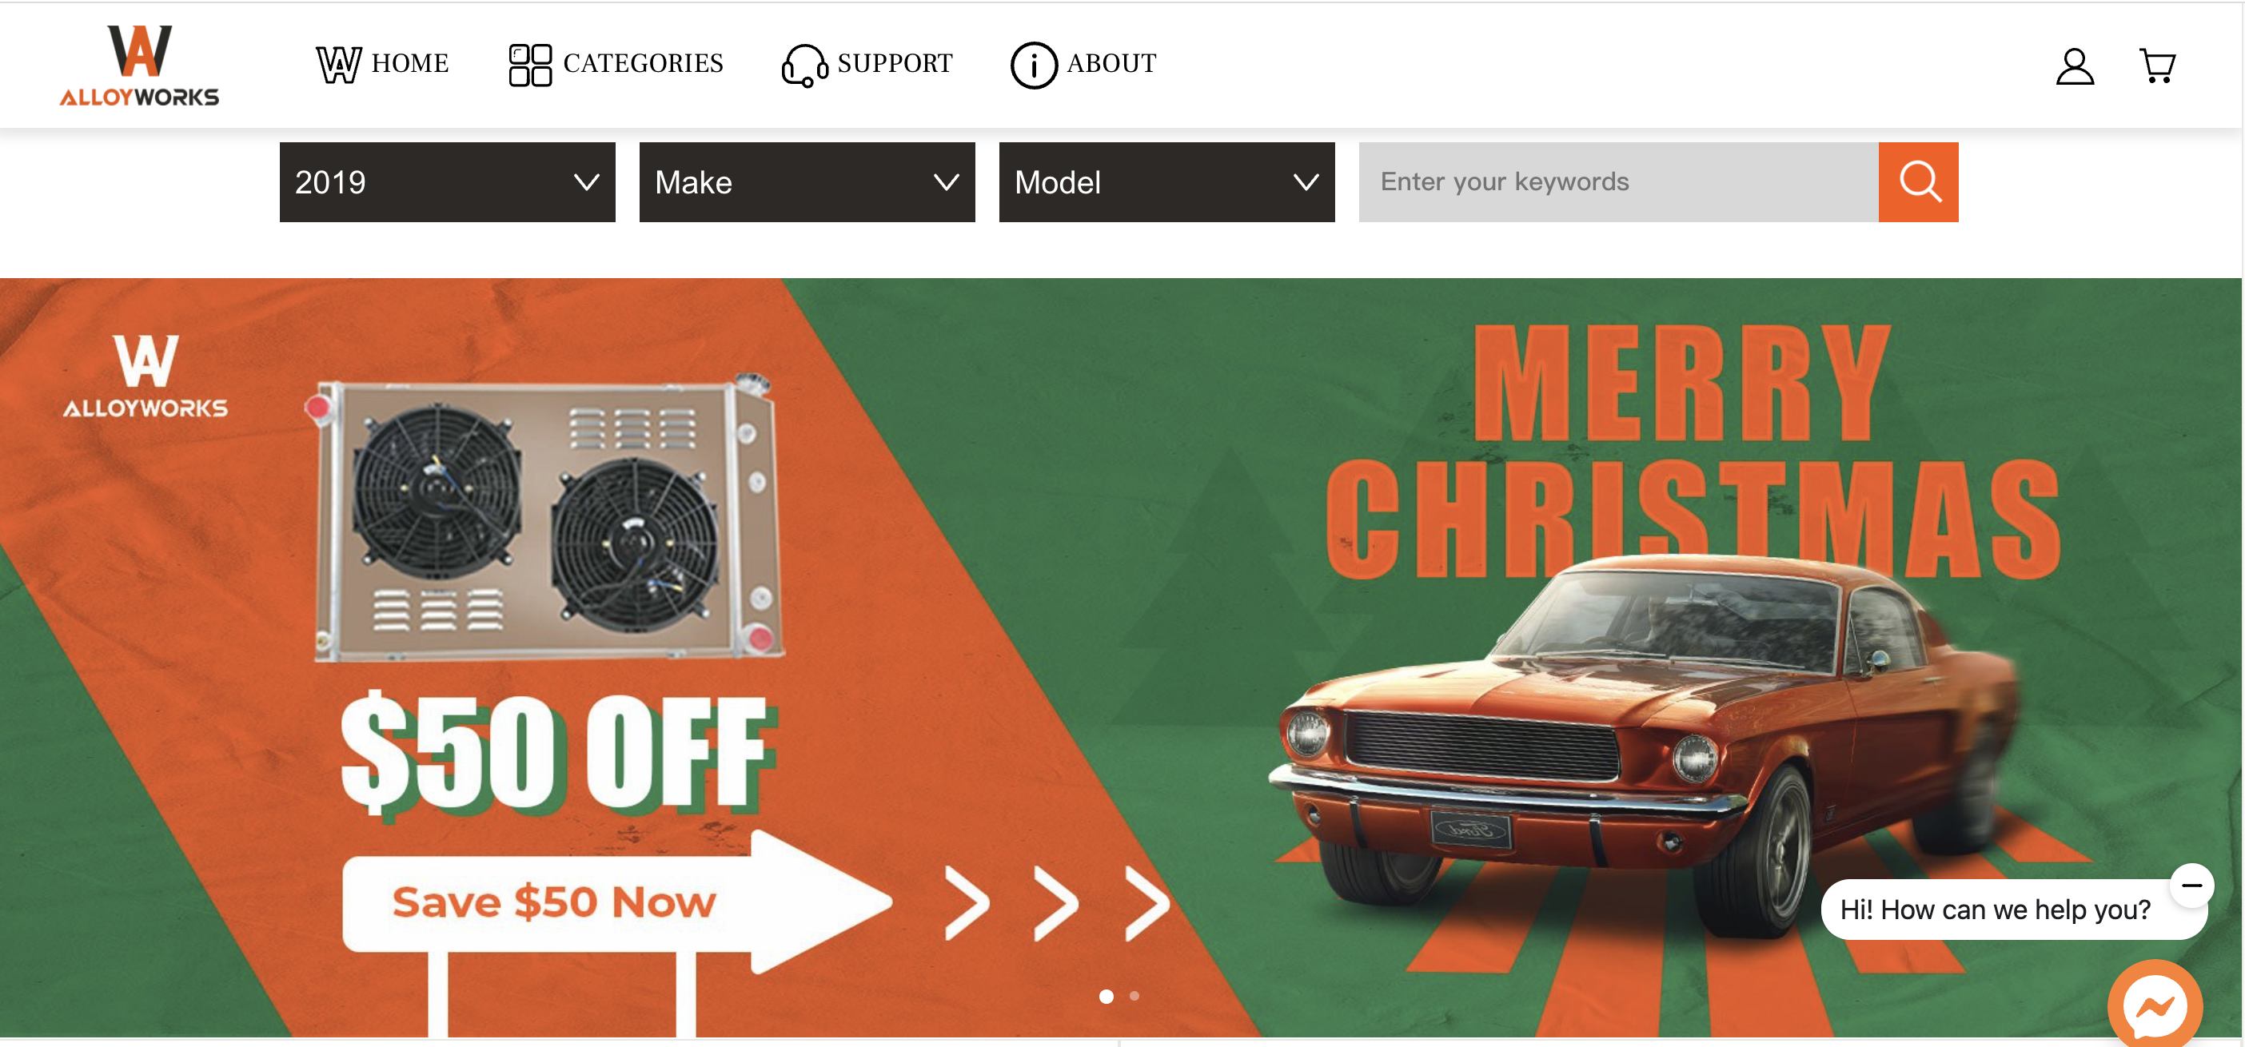Viewport: 2245px width, 1047px height.
Task: Click the AlloyWorks logo in header
Action: (x=139, y=66)
